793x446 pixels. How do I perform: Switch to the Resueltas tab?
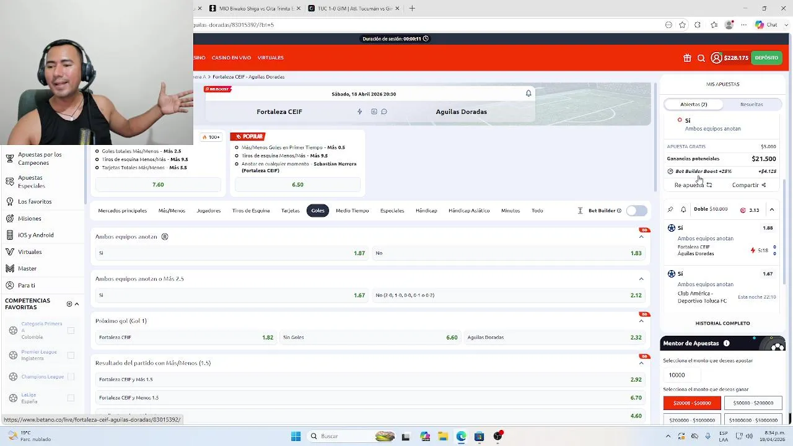[x=751, y=104]
